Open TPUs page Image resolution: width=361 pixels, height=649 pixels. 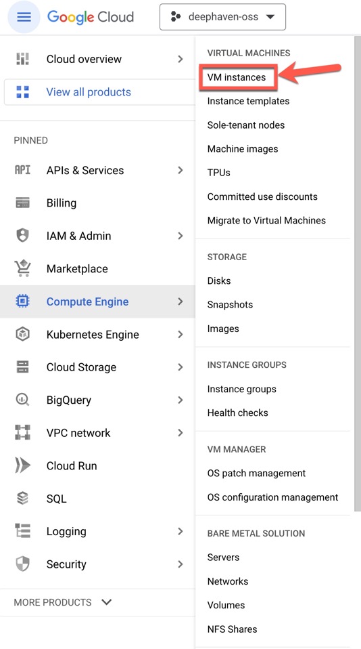pos(218,173)
